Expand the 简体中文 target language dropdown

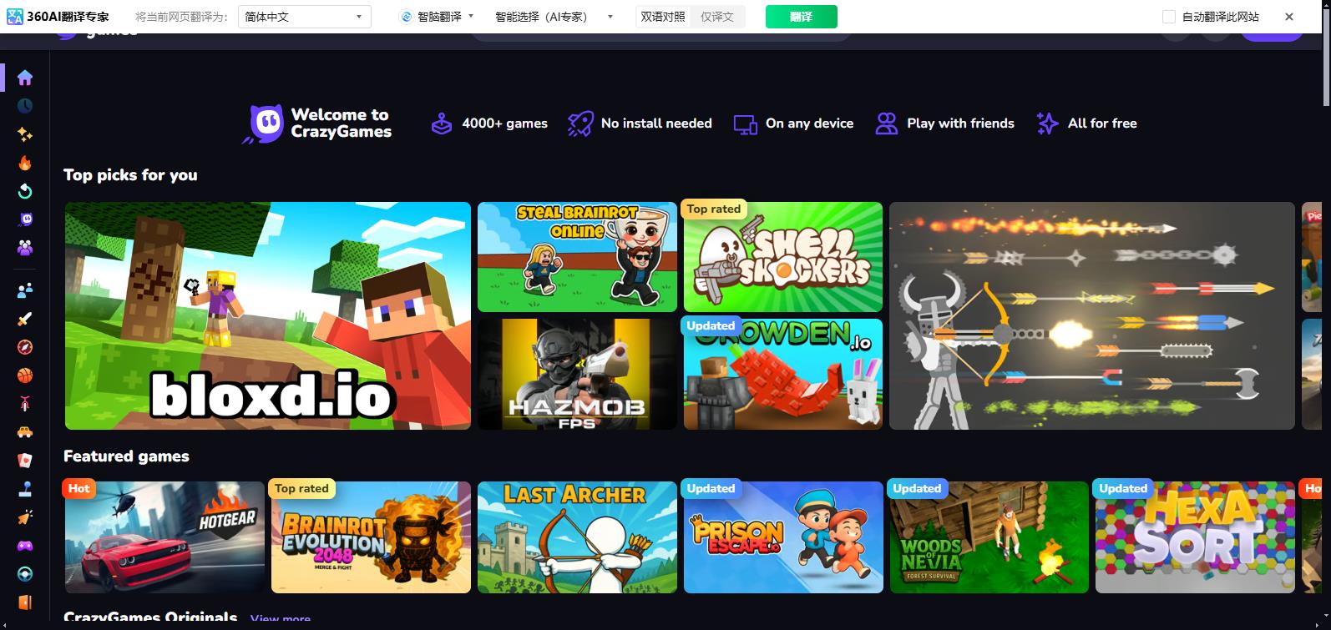pos(304,17)
